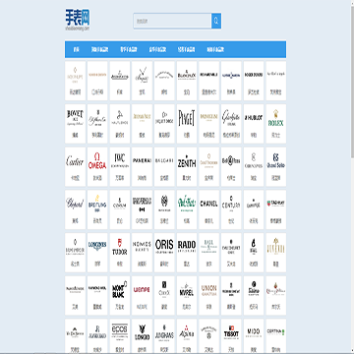Select the Mido brand card

(x=254, y=336)
